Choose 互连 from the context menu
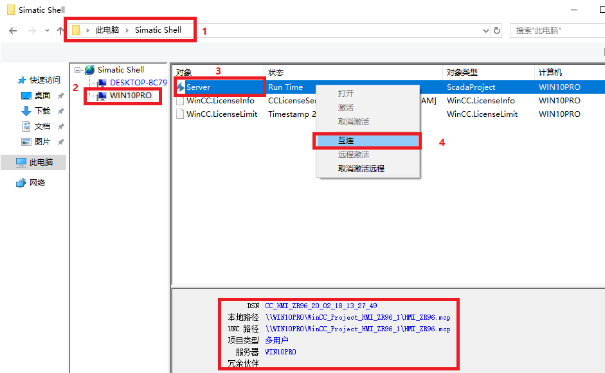The image size is (605, 373). 368,141
